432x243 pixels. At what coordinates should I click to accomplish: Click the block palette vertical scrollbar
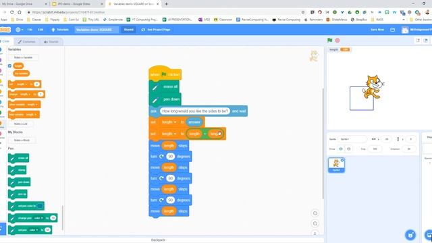point(63,217)
